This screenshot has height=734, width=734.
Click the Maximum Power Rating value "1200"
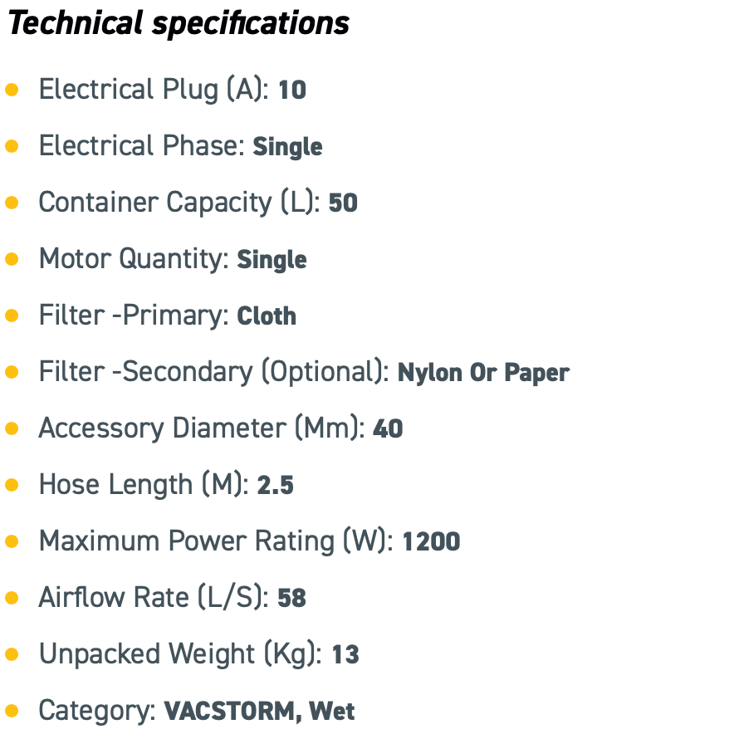431,542
